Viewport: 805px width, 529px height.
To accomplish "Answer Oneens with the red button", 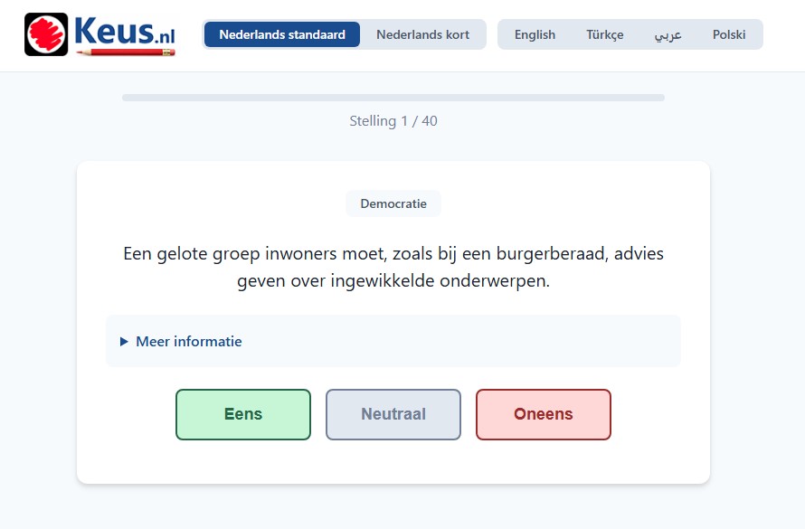I will (x=544, y=414).
